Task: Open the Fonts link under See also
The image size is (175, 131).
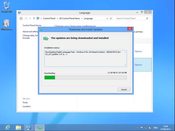Action: coord(25,102)
